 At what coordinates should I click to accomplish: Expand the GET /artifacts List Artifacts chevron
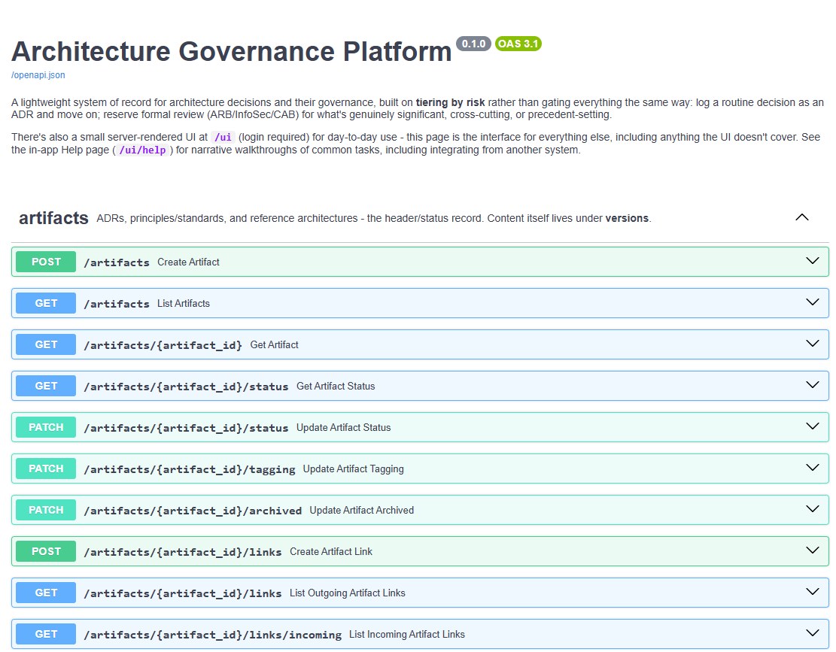(813, 302)
